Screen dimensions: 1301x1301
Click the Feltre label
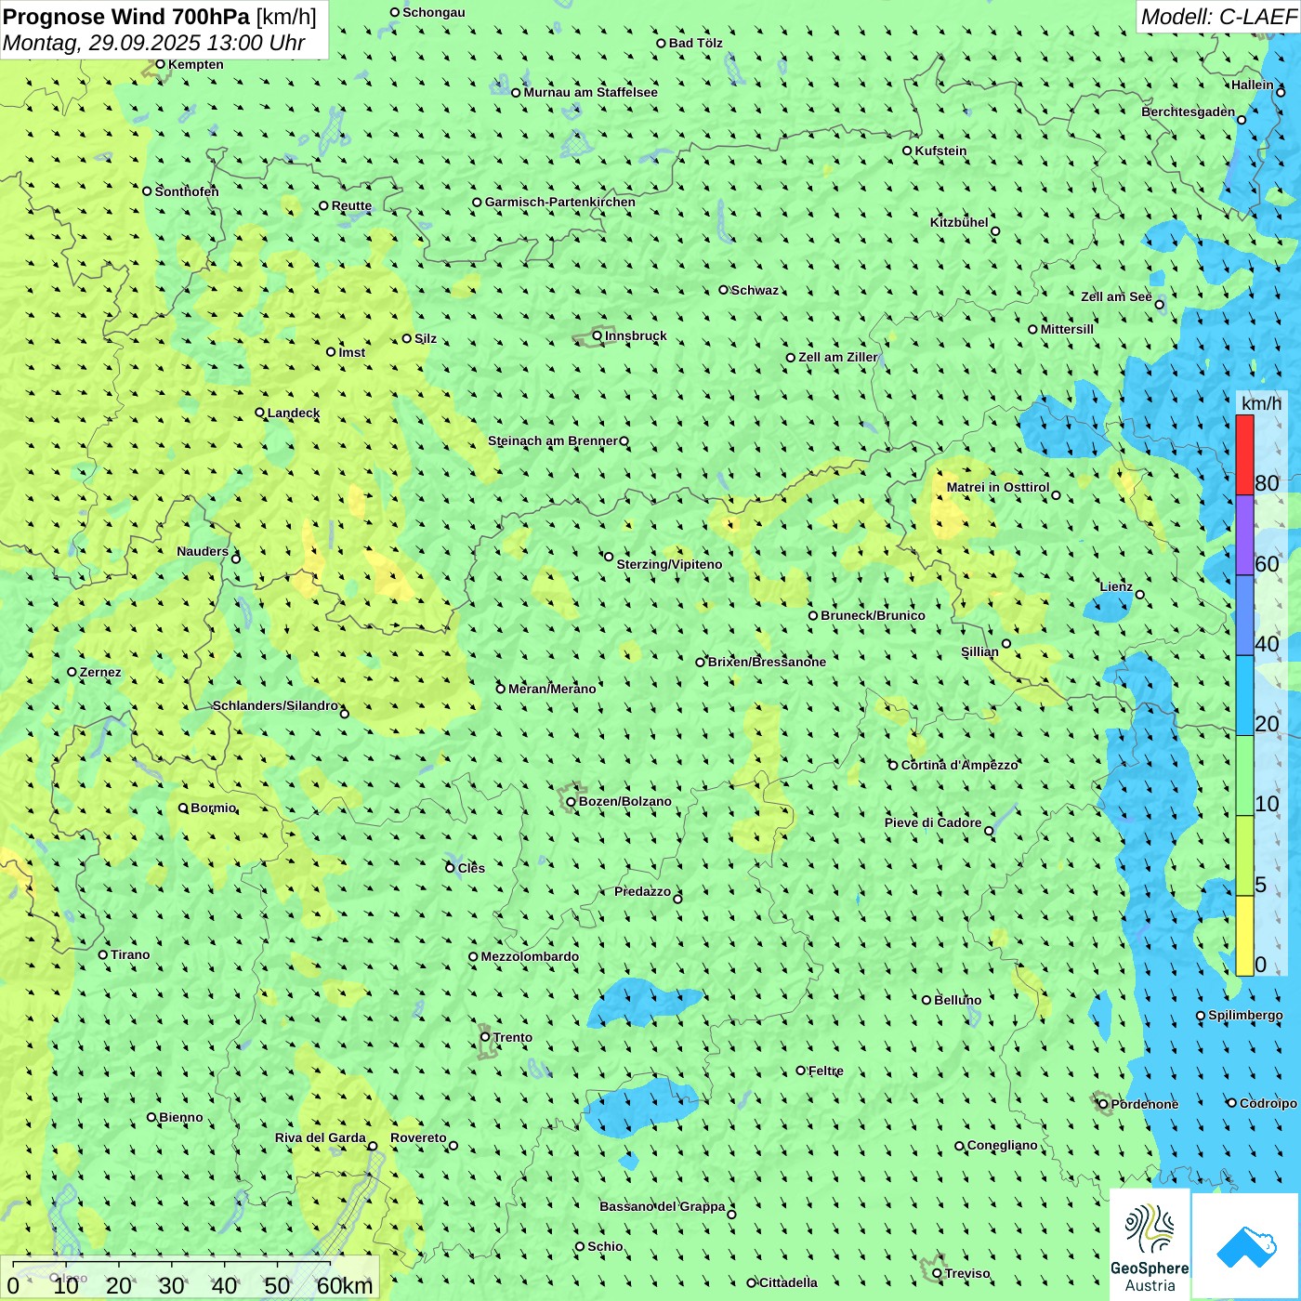(x=826, y=1071)
